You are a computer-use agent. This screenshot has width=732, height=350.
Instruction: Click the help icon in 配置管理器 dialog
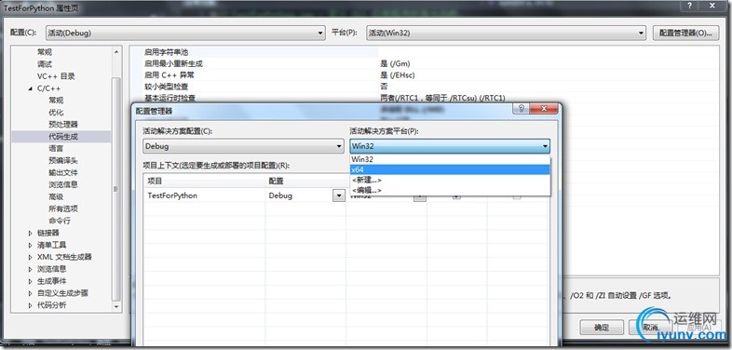[521, 108]
